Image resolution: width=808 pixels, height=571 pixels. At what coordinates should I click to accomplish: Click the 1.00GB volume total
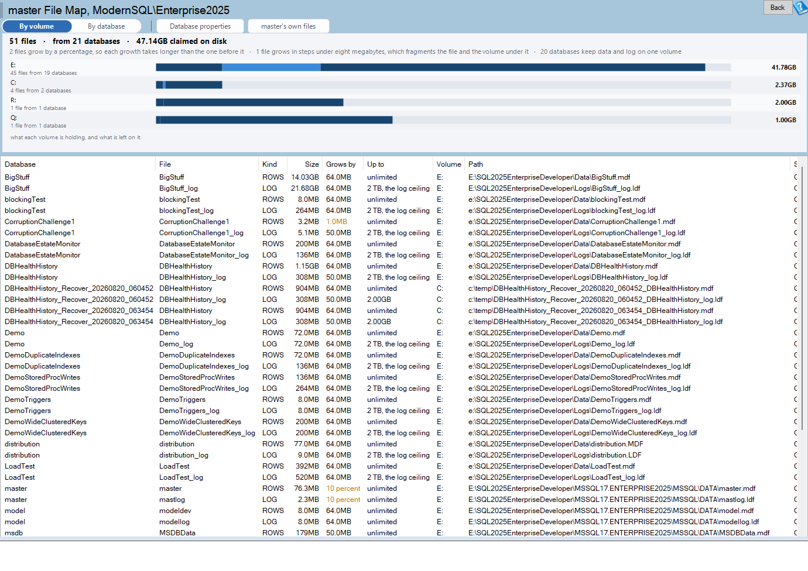pos(785,120)
